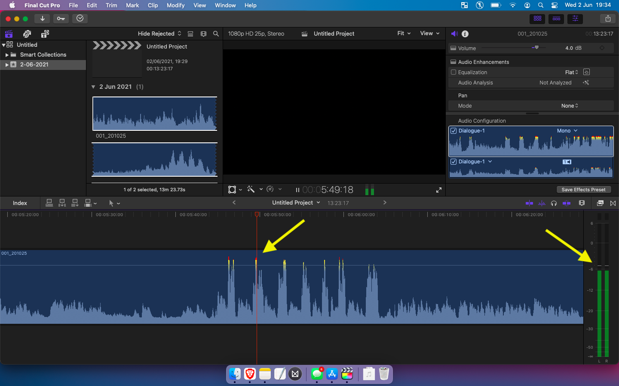The height and width of the screenshot is (386, 619).
Task: Open the timeline Index button
Action: (x=20, y=203)
